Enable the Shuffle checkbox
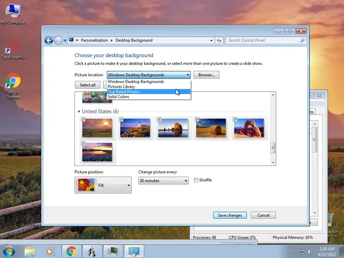 196,180
